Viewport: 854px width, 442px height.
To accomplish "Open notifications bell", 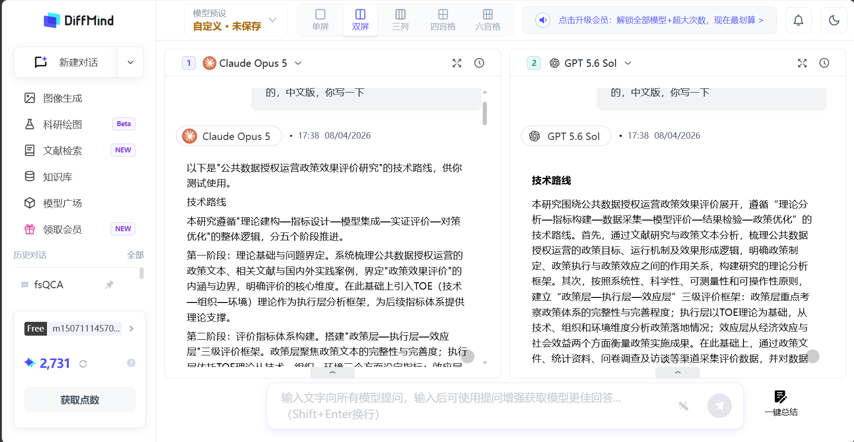I will (798, 20).
